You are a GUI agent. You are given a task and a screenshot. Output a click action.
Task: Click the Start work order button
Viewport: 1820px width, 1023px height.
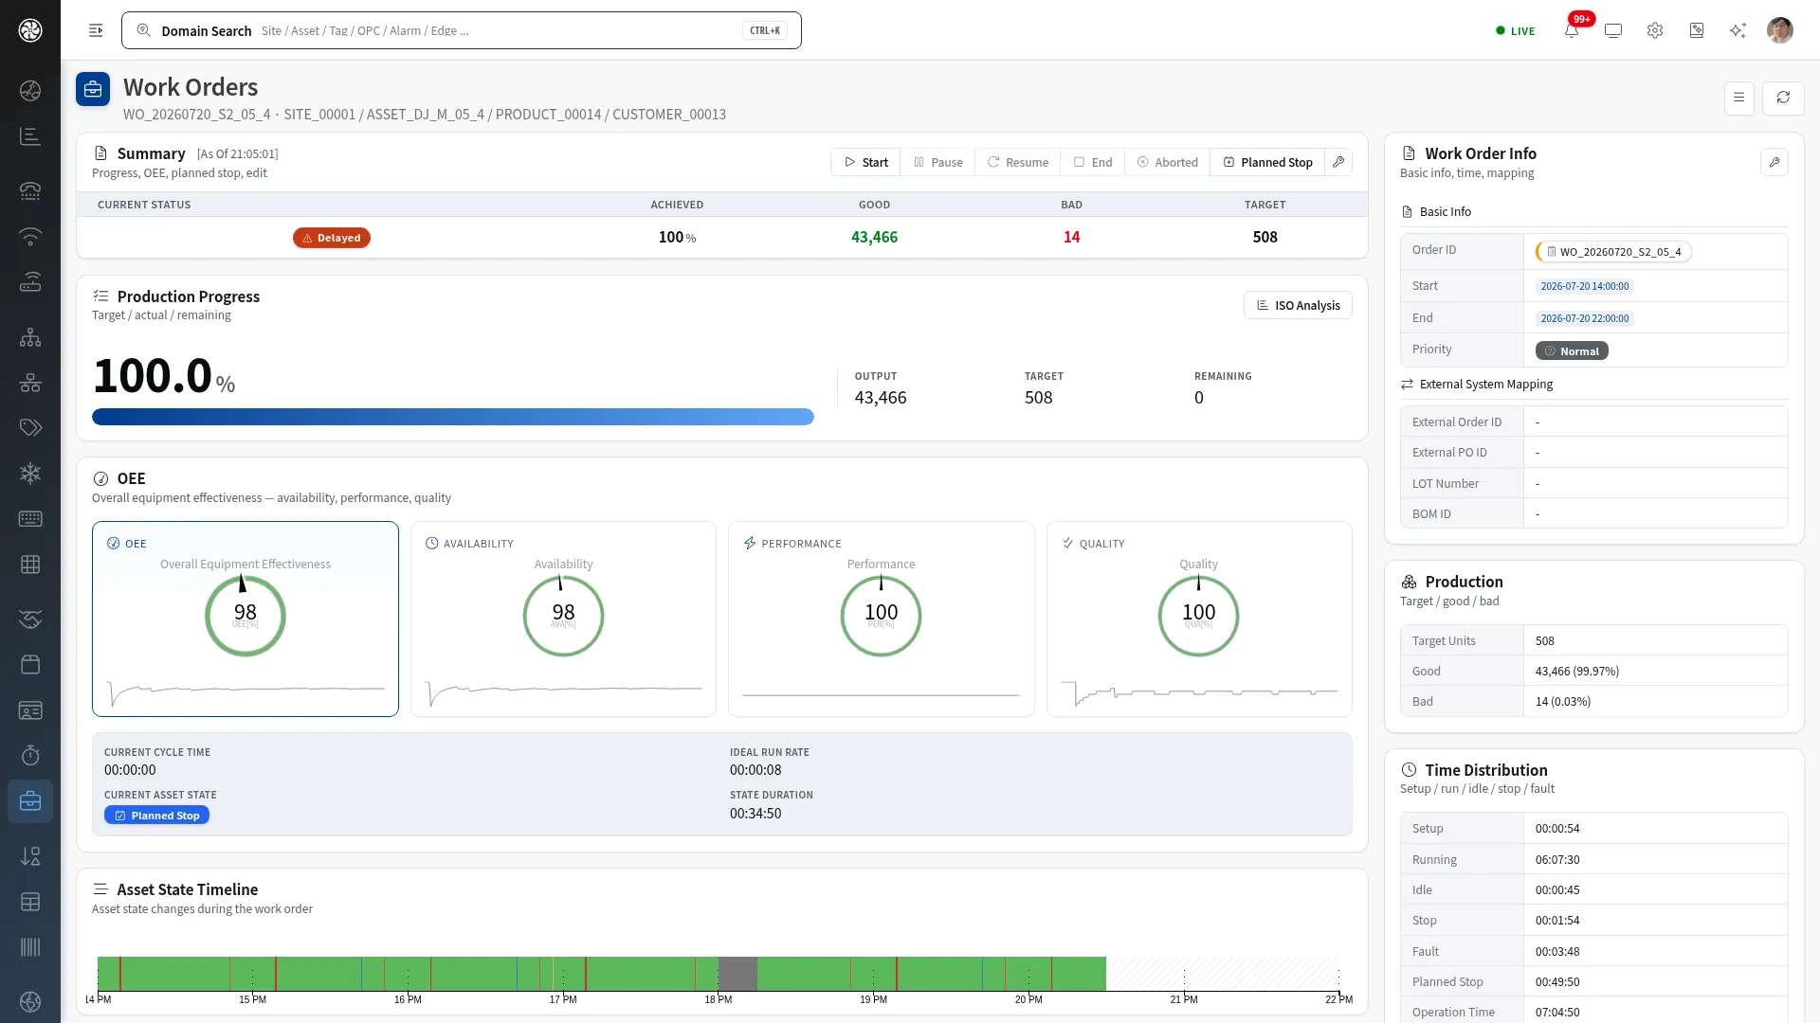click(x=865, y=162)
